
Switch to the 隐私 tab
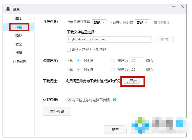(19, 36)
